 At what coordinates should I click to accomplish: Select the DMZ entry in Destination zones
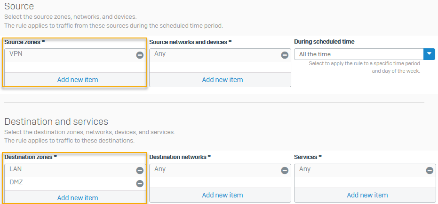(x=16, y=182)
